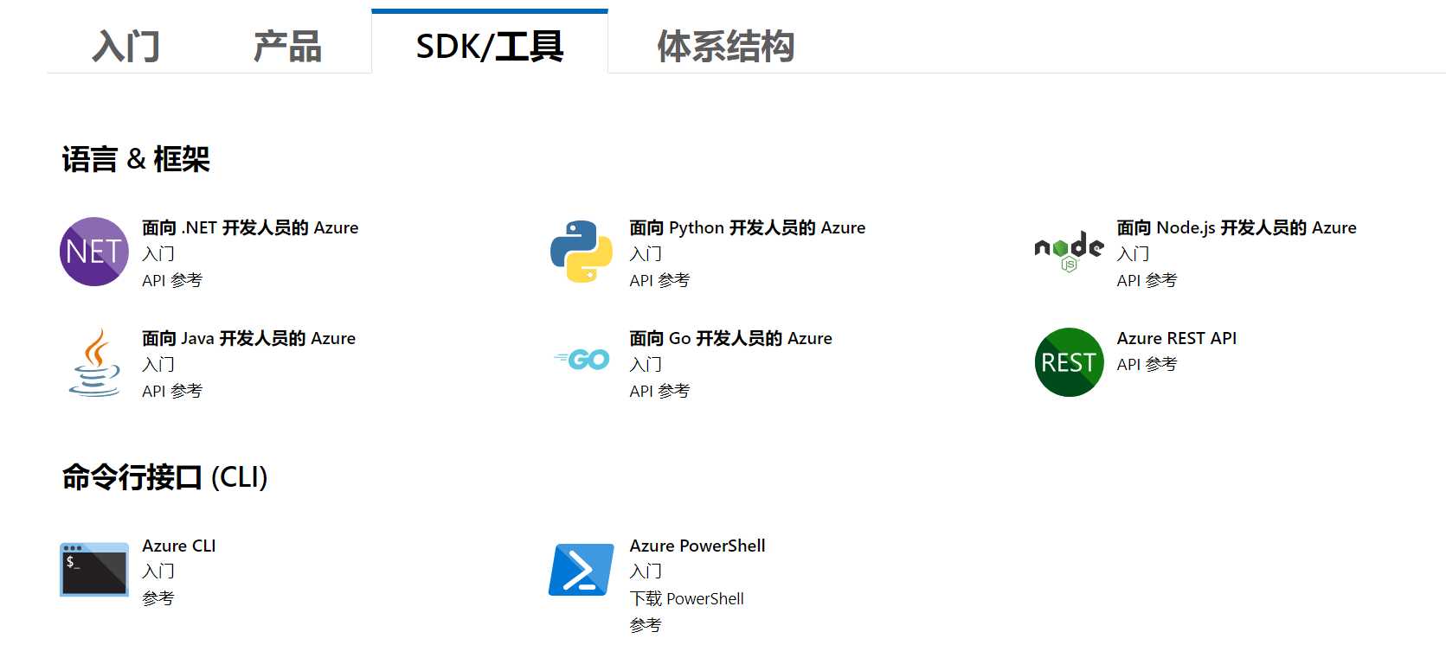Switch to the 入门 tab
Screen dimensions: 1446x664
pyautogui.click(x=126, y=46)
